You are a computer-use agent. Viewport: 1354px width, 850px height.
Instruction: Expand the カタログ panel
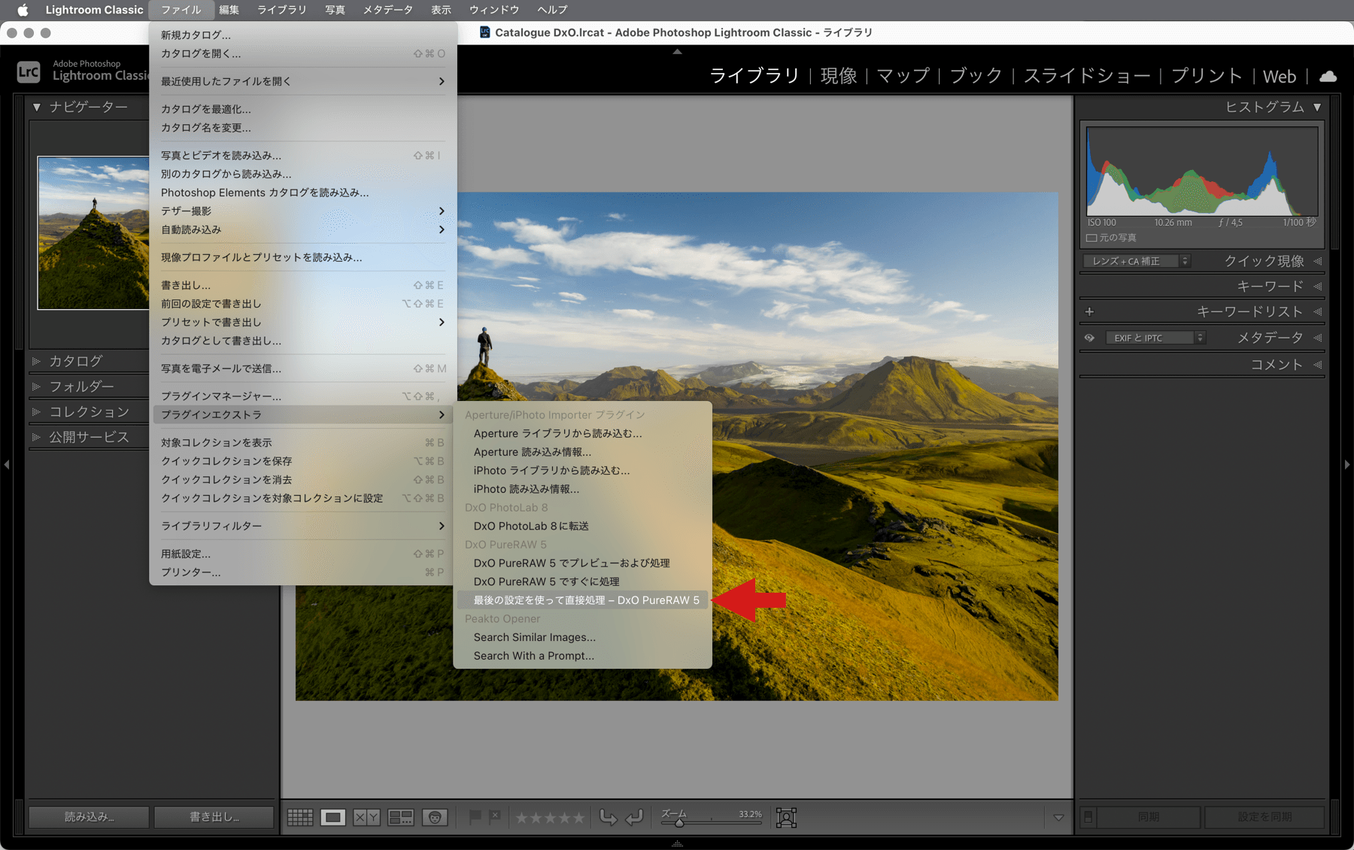(x=36, y=361)
